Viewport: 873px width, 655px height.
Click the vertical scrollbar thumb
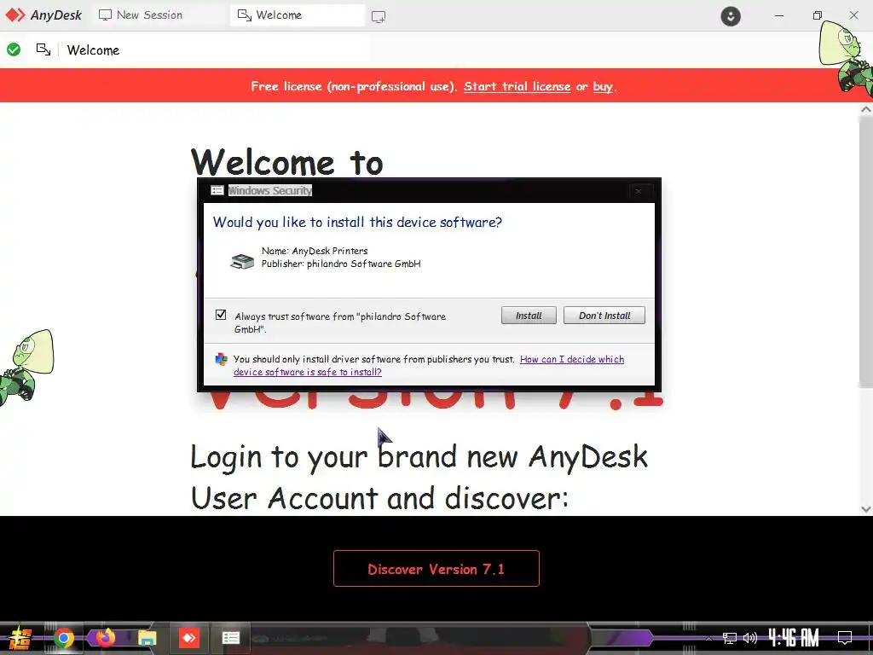[x=866, y=251]
